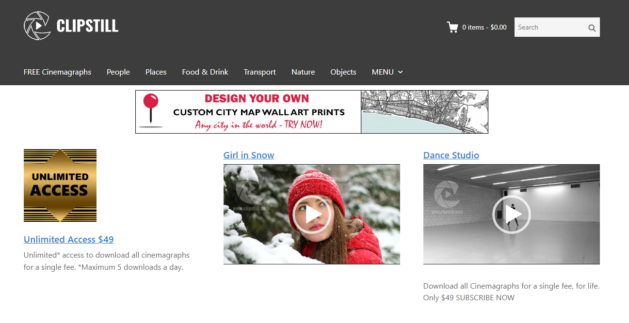Click the red map pin icon
The width and height of the screenshot is (629, 323).
click(151, 108)
